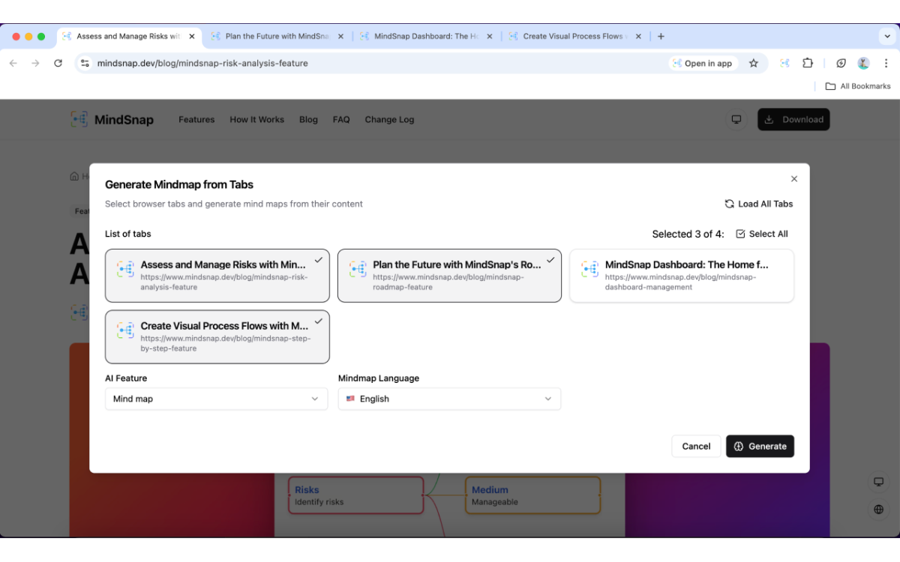Cancel the mindmap dialog

tap(696, 446)
